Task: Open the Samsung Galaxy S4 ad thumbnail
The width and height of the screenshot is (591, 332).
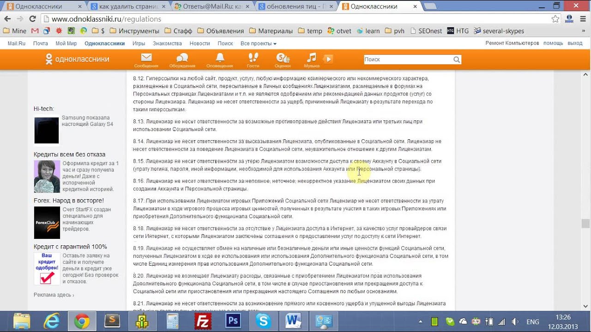Action: (x=47, y=130)
